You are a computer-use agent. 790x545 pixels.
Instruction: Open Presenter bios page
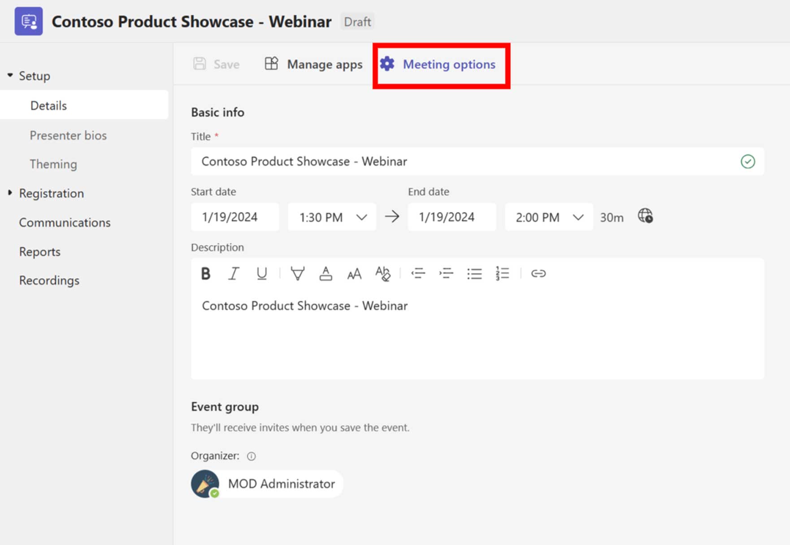click(68, 135)
